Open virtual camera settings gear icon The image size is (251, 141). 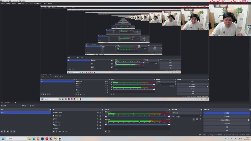pos(248,120)
